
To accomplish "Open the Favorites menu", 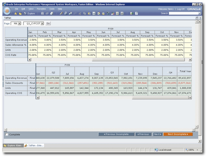I will [41, 9].
